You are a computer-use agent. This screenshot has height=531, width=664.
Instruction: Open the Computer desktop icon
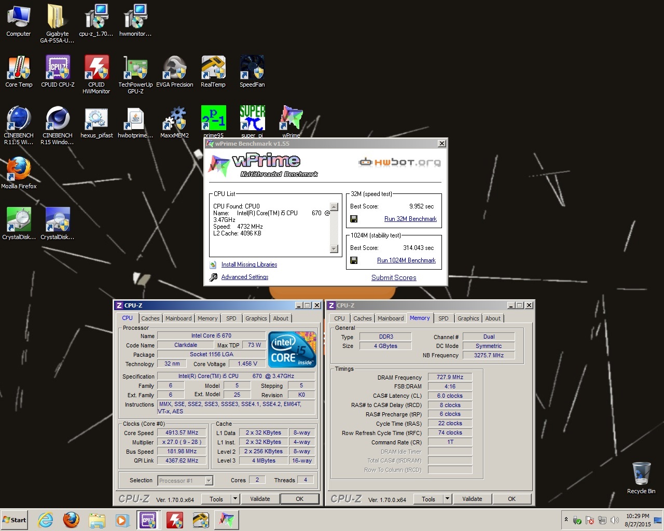point(19,20)
